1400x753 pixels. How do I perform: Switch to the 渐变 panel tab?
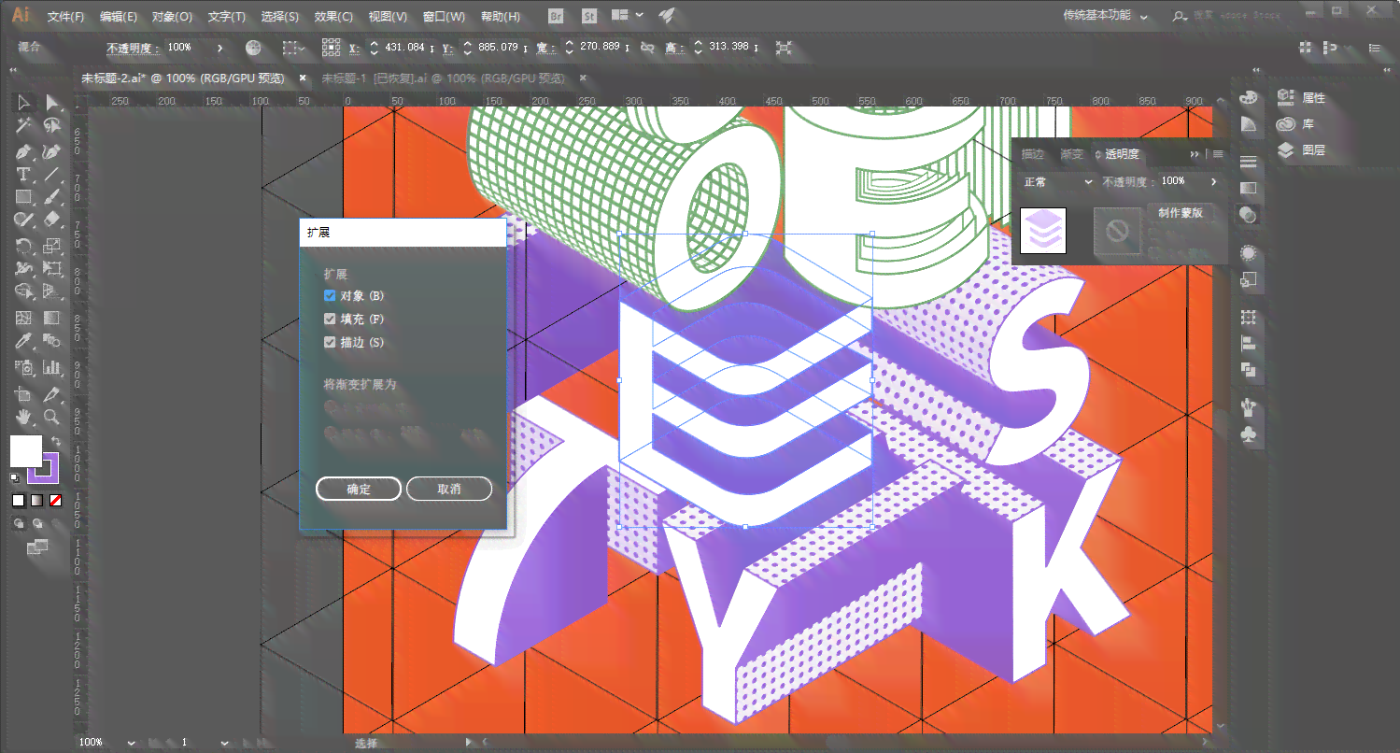1072,154
